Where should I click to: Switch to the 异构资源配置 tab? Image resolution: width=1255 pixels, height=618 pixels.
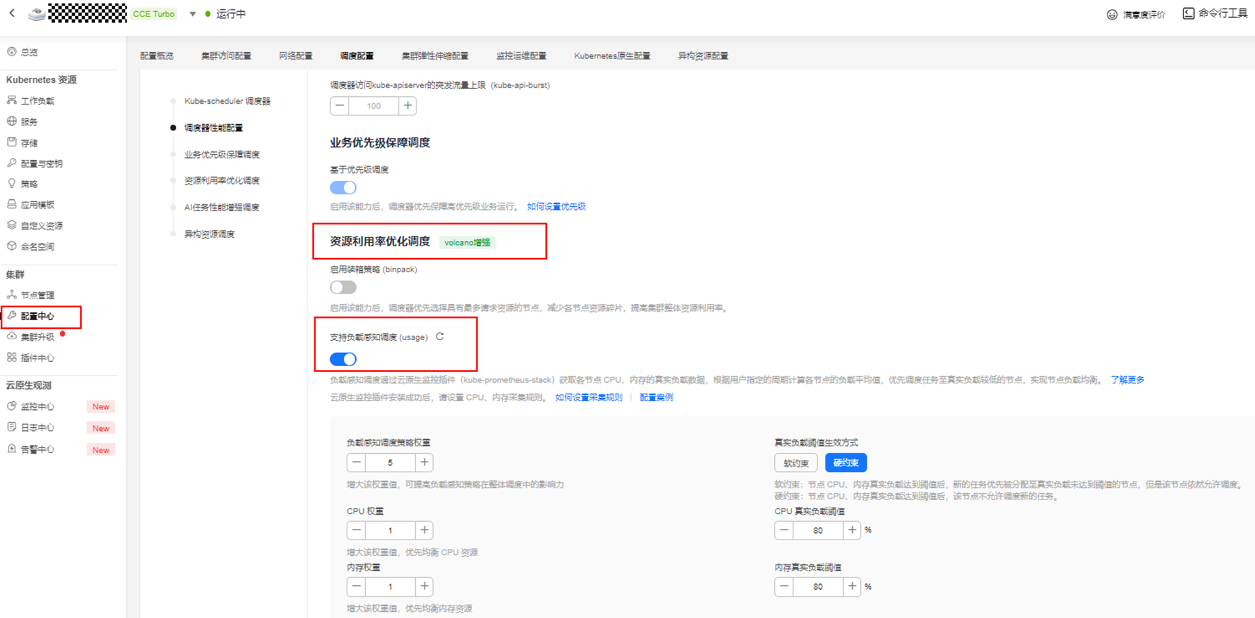[703, 56]
